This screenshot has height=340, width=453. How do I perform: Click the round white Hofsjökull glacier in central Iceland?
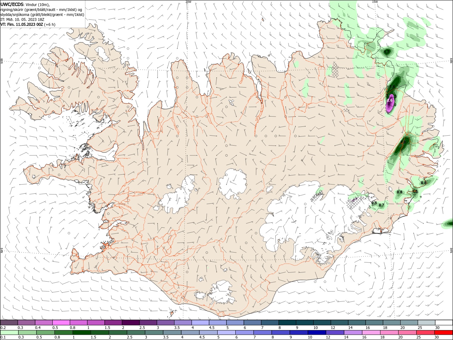(233, 184)
